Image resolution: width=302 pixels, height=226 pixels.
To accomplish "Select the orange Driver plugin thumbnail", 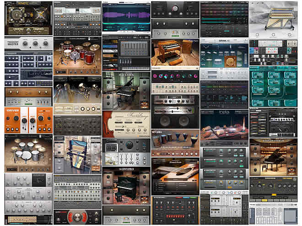I will (x=28, y=120).
